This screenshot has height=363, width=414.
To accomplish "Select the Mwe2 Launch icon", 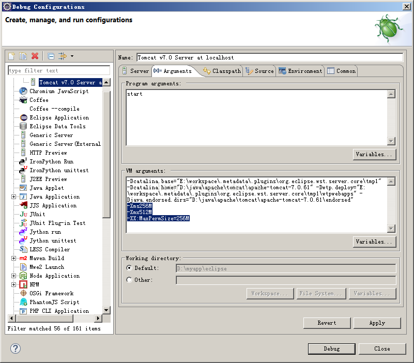I will pyautogui.click(x=23, y=267).
